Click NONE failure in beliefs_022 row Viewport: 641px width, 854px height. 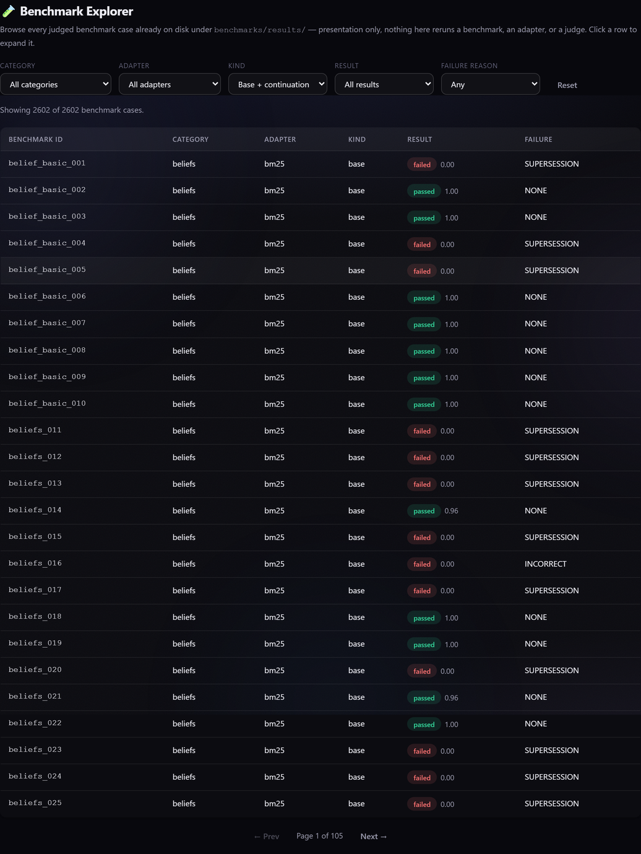click(536, 723)
